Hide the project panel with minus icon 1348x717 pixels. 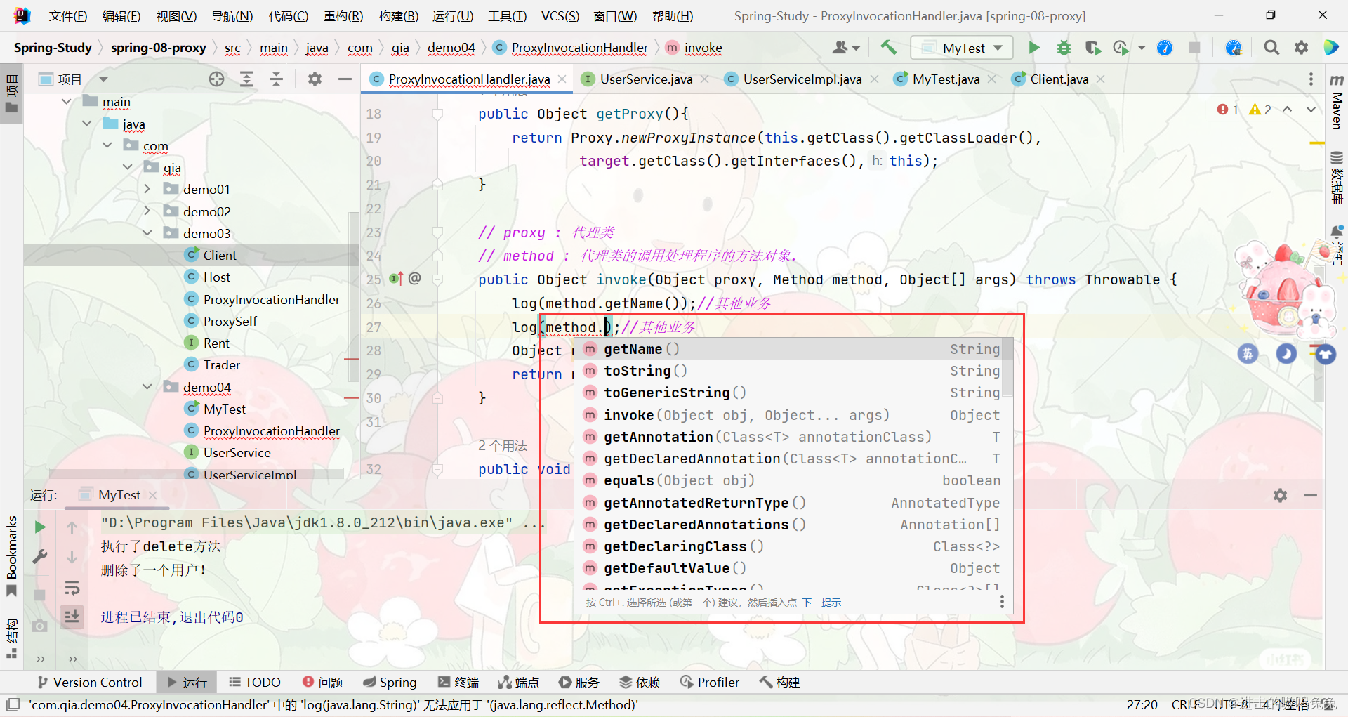click(344, 79)
